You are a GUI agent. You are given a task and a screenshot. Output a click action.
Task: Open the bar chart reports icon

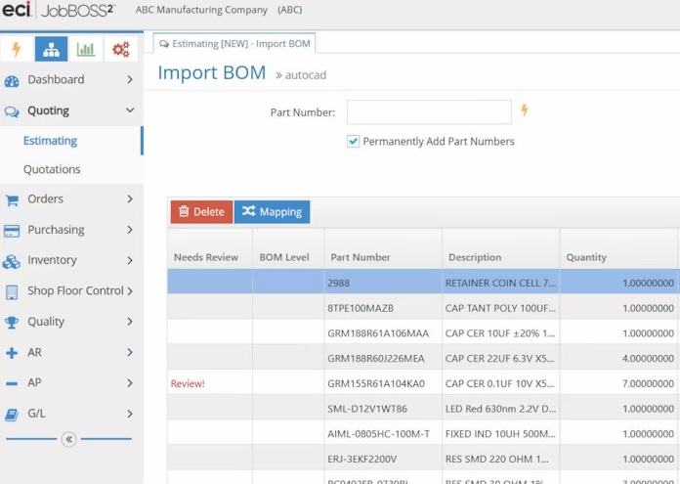[85, 49]
